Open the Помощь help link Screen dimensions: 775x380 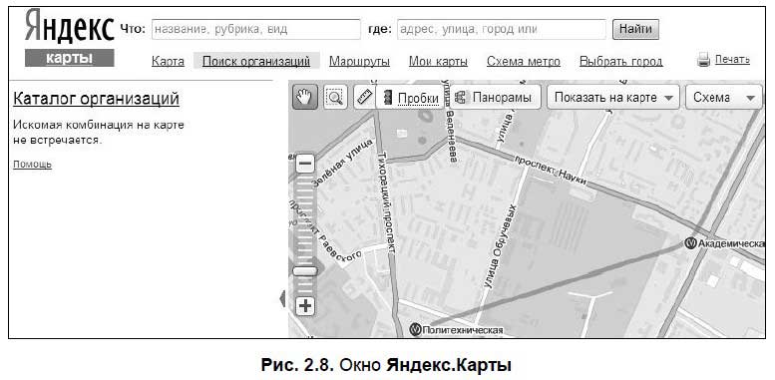click(32, 164)
